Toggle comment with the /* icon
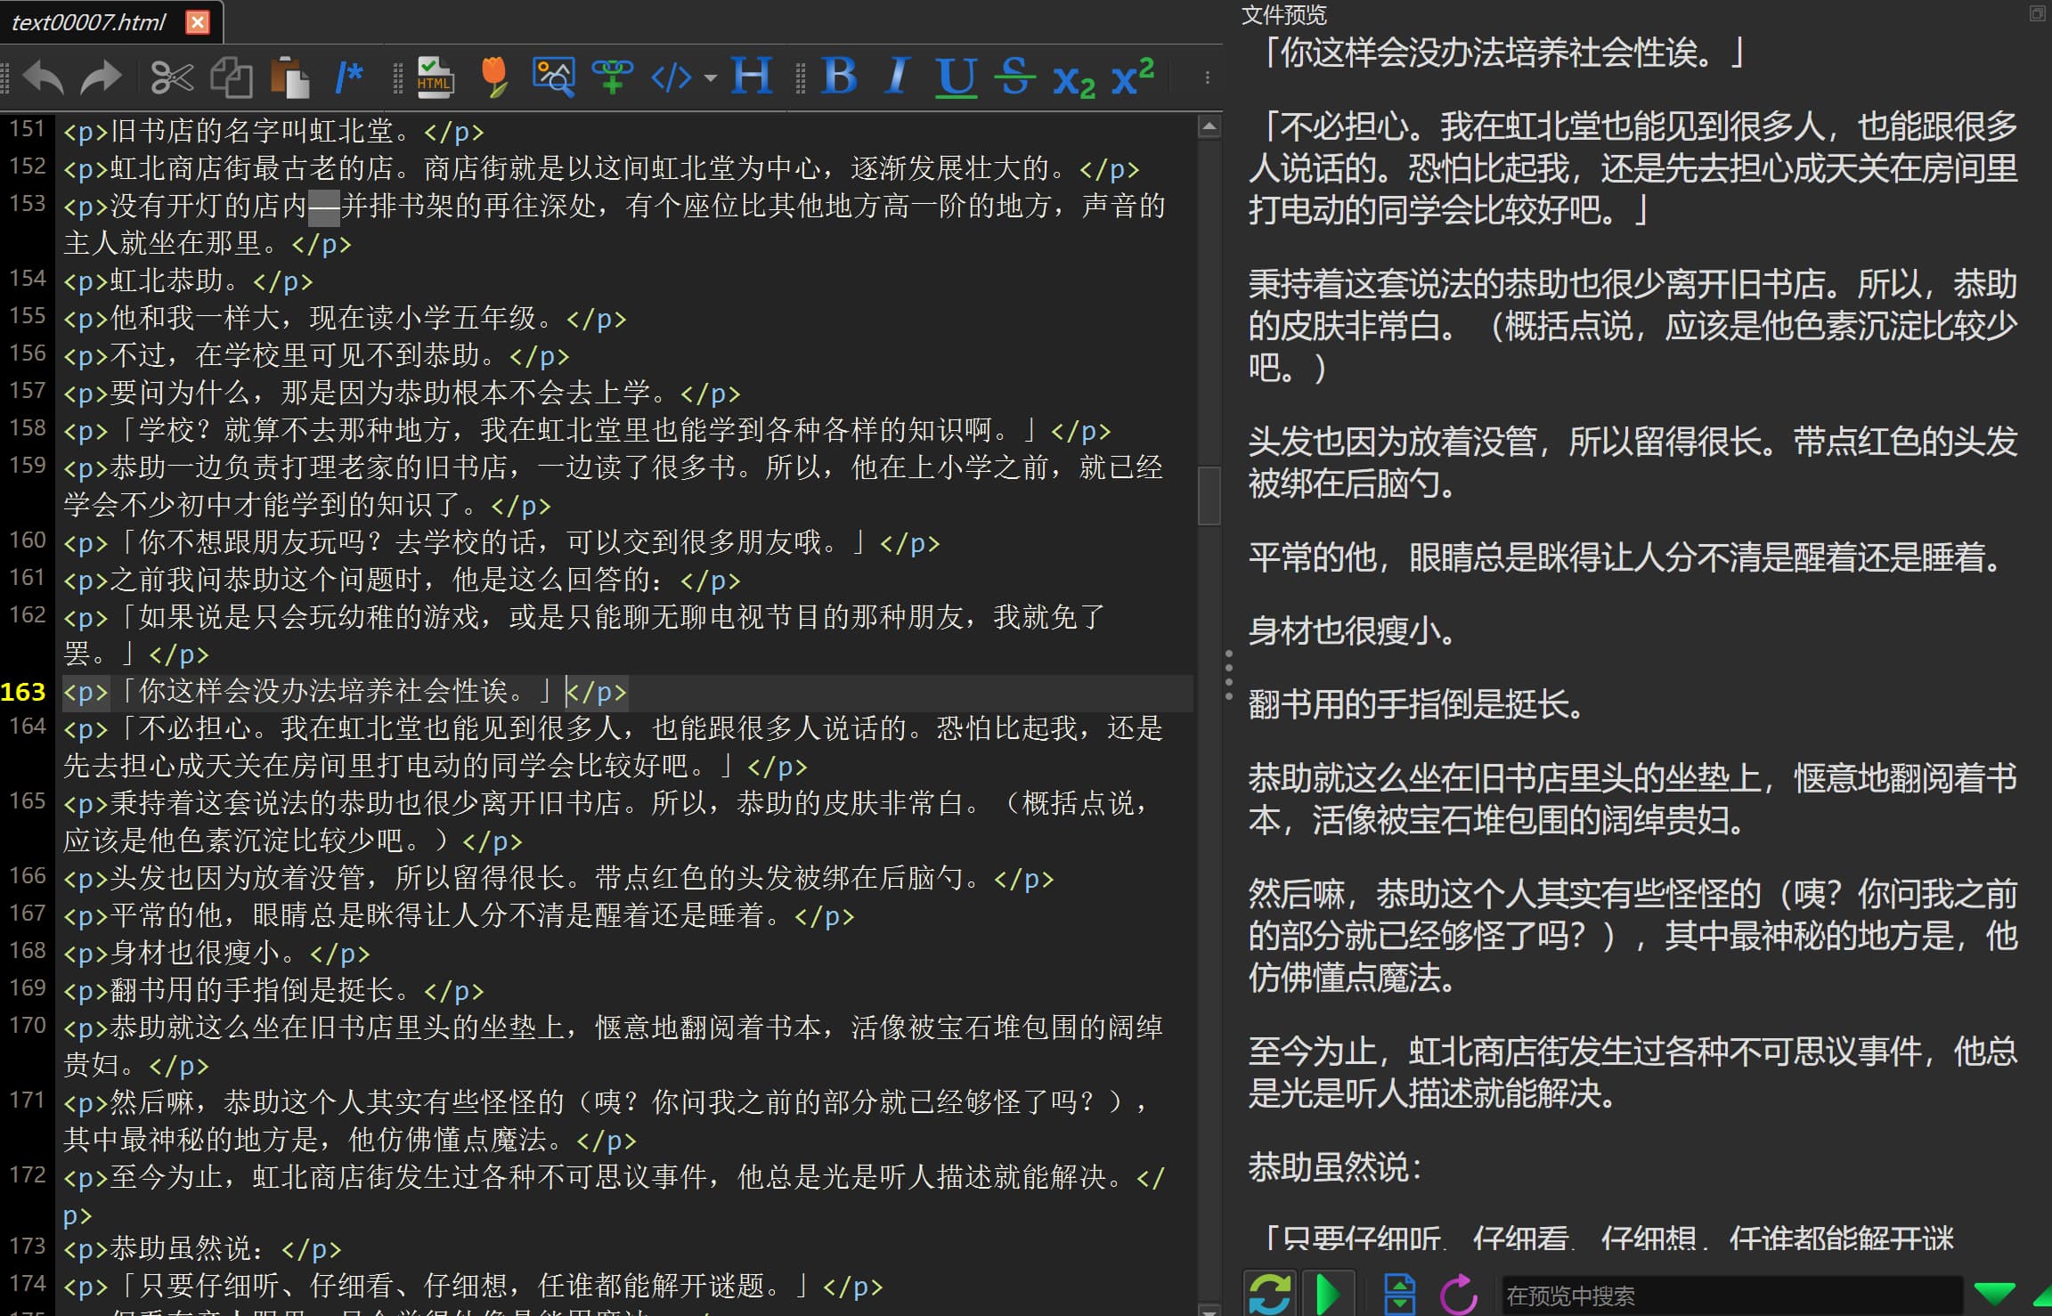The image size is (2052, 1316). (x=348, y=77)
